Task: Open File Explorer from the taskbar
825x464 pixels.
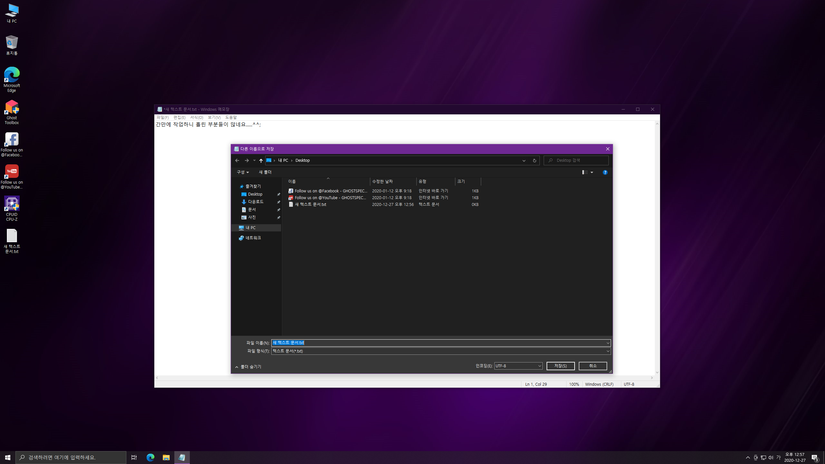Action: click(x=166, y=457)
